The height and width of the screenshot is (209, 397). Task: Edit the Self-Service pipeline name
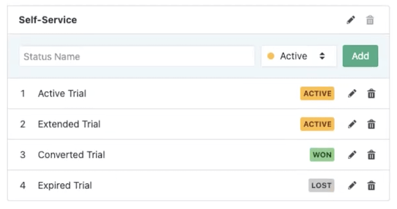click(351, 20)
